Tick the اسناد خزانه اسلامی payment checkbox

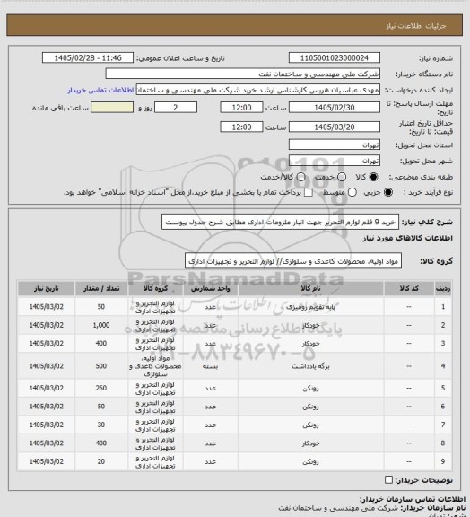point(309,192)
